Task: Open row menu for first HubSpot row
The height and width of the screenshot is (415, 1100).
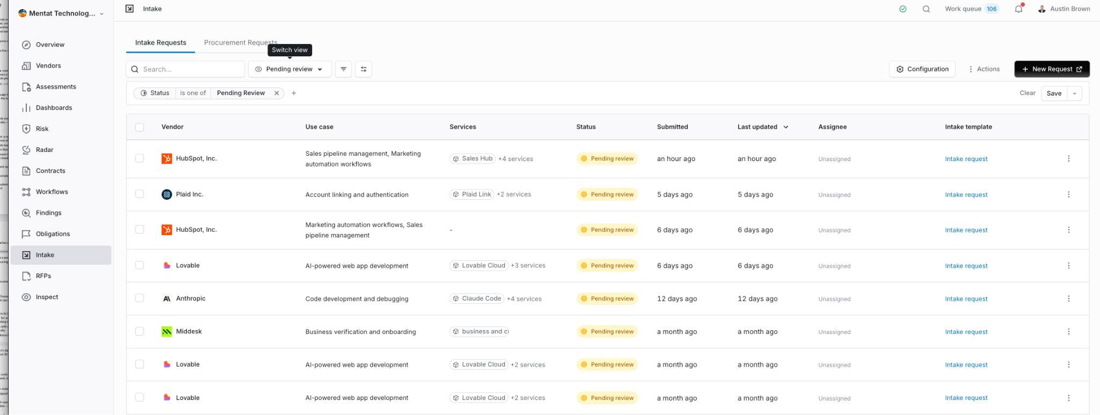Action: [x=1069, y=158]
